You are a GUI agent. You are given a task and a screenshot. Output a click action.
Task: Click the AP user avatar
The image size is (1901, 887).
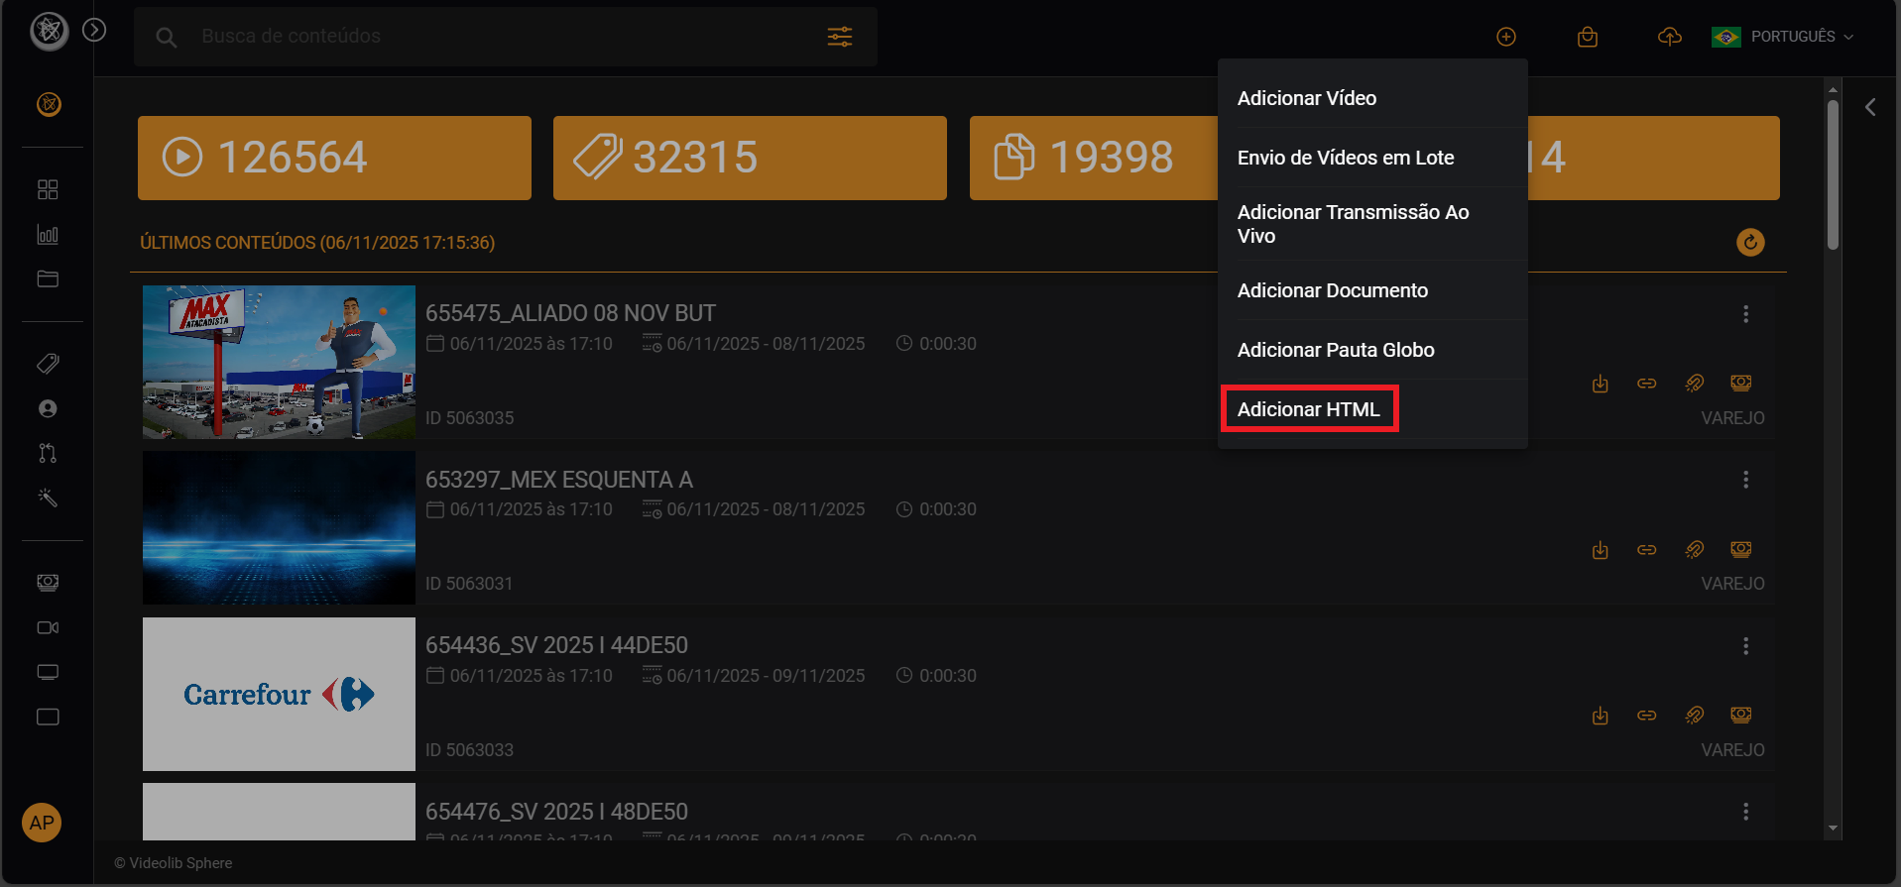pos(42,823)
